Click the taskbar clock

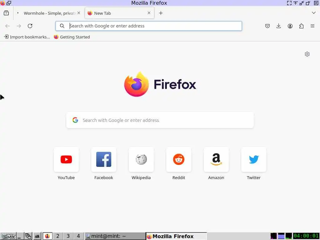pyautogui.click(x=306, y=236)
